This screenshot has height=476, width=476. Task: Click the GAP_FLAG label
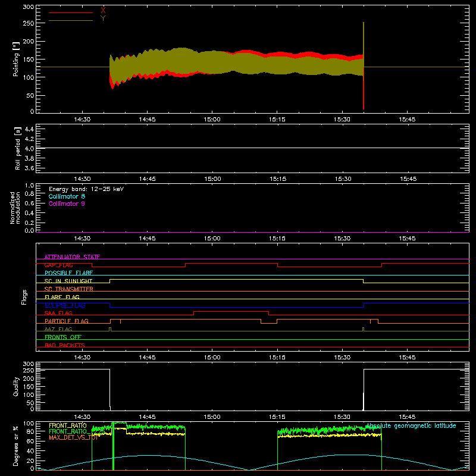pos(58,265)
